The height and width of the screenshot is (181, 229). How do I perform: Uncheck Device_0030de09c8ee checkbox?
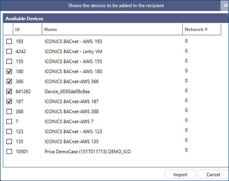(x=9, y=92)
